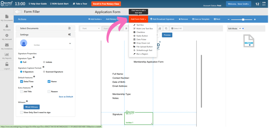This screenshot has height=128, width=269.
Task: Expand the Invitee chevron
Action: [x=70, y=43]
